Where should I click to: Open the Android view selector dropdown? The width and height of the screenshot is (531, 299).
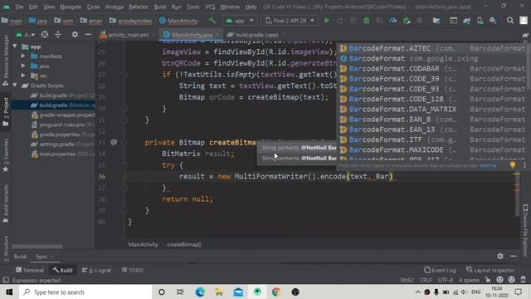coord(26,35)
